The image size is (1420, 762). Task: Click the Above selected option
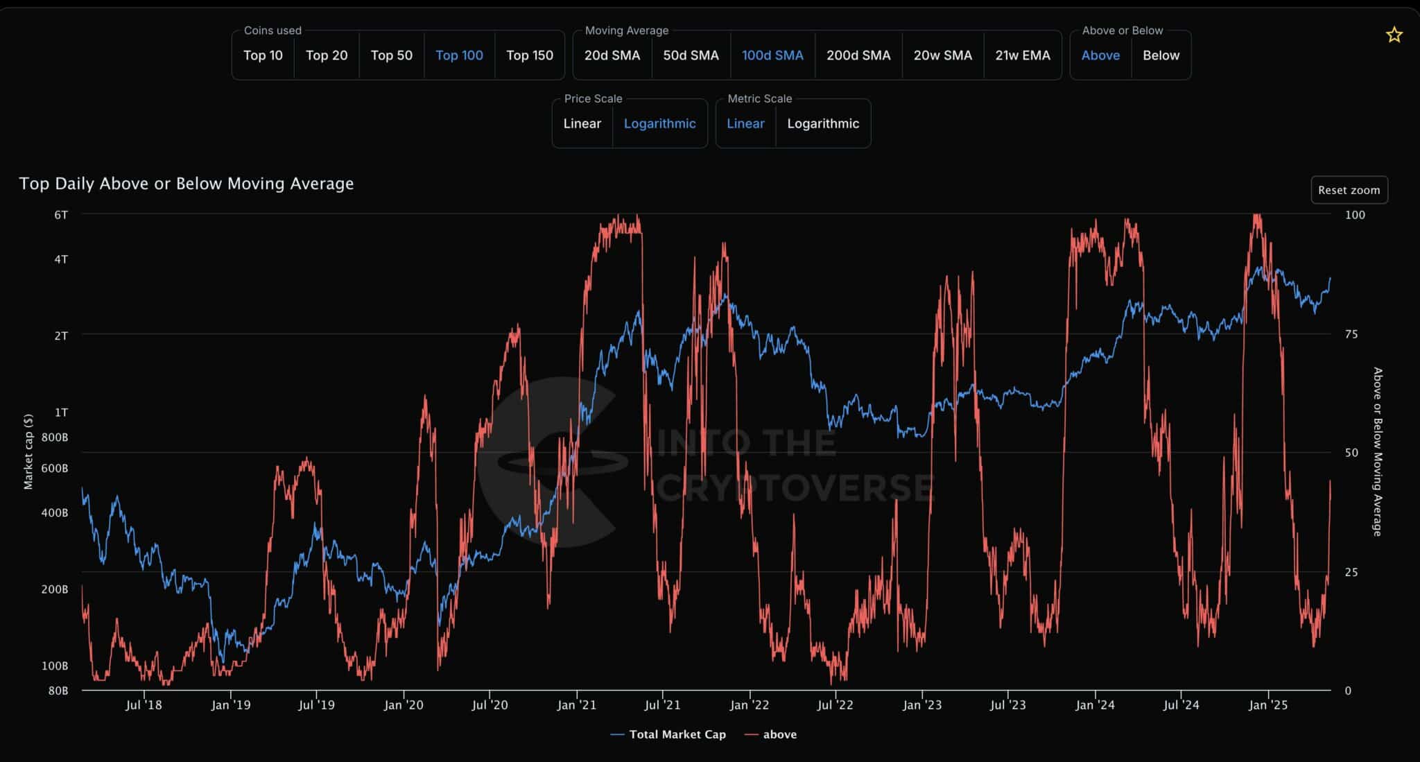1100,55
